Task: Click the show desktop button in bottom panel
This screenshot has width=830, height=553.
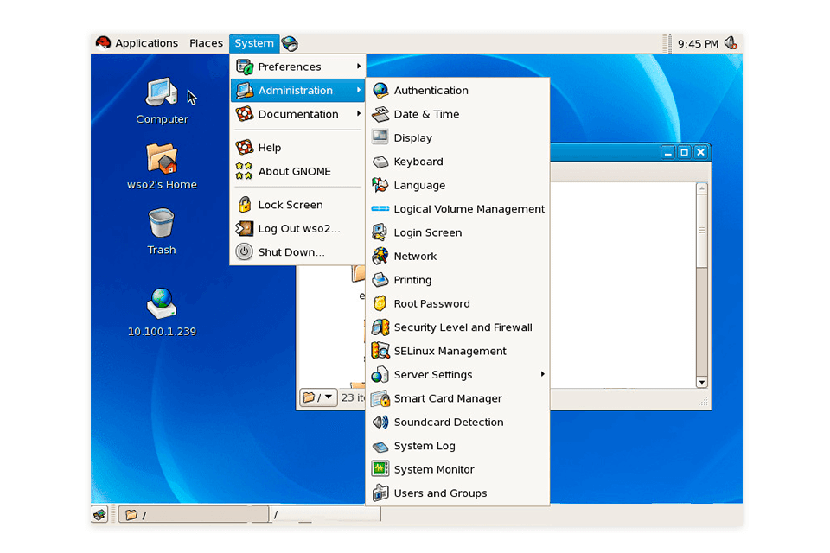Action: pos(99,514)
